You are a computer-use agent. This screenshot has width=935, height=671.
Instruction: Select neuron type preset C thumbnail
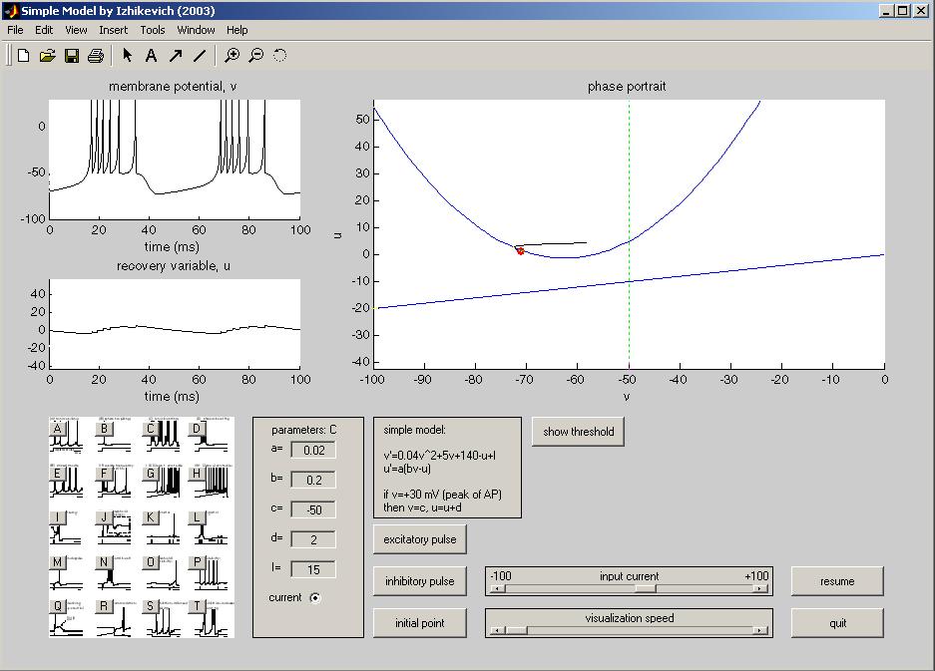[x=152, y=430]
